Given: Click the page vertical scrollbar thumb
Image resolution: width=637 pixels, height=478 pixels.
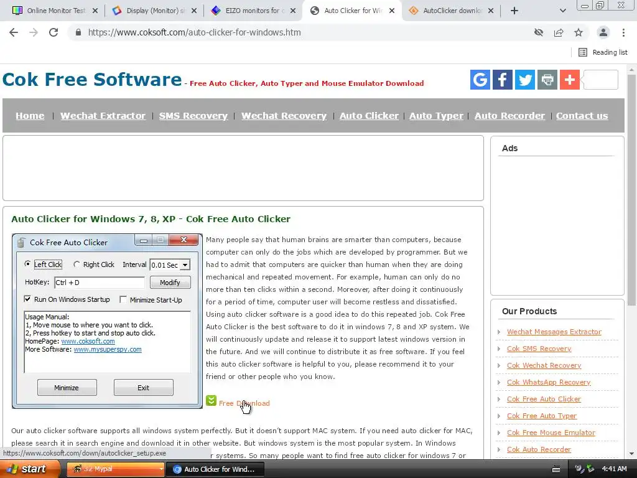Looking at the screenshot, I should click(631, 190).
